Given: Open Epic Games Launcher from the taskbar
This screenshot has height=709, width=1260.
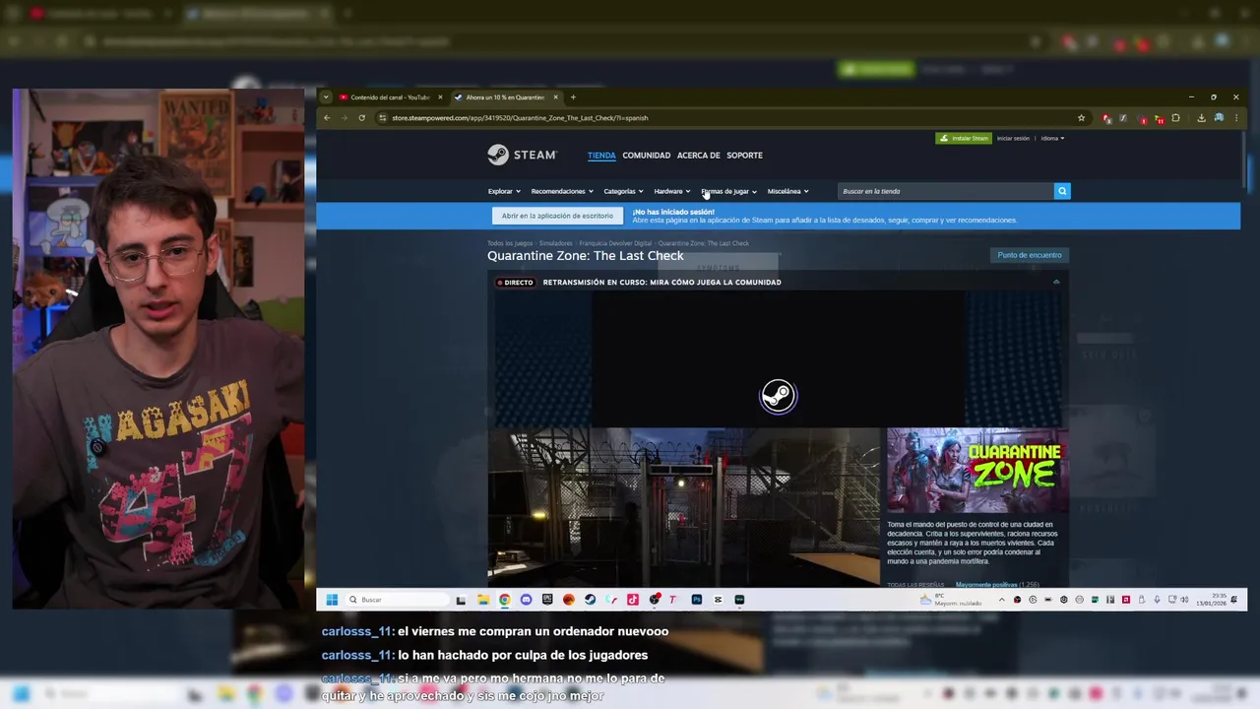Looking at the screenshot, I should point(547,600).
